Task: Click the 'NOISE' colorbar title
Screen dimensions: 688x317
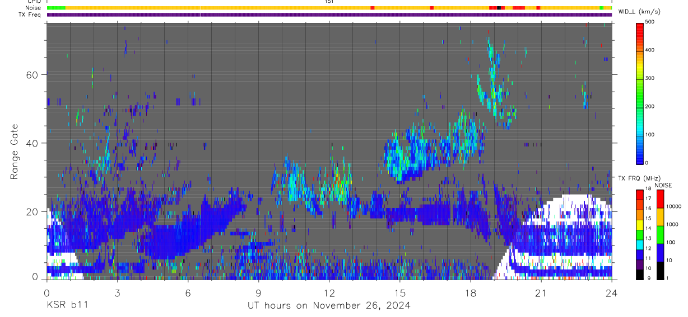Action: (x=663, y=184)
